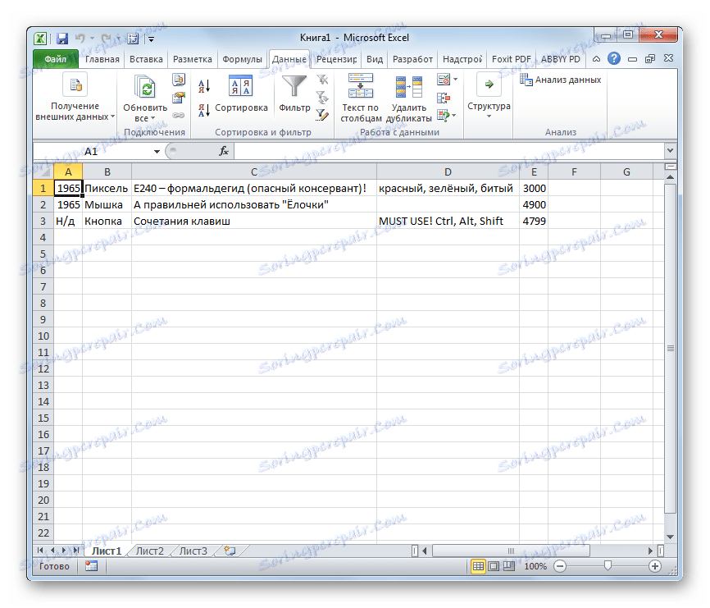This screenshot has width=710, height=608.
Task: Switch to the Вид ribbon tab
Action: click(x=375, y=59)
